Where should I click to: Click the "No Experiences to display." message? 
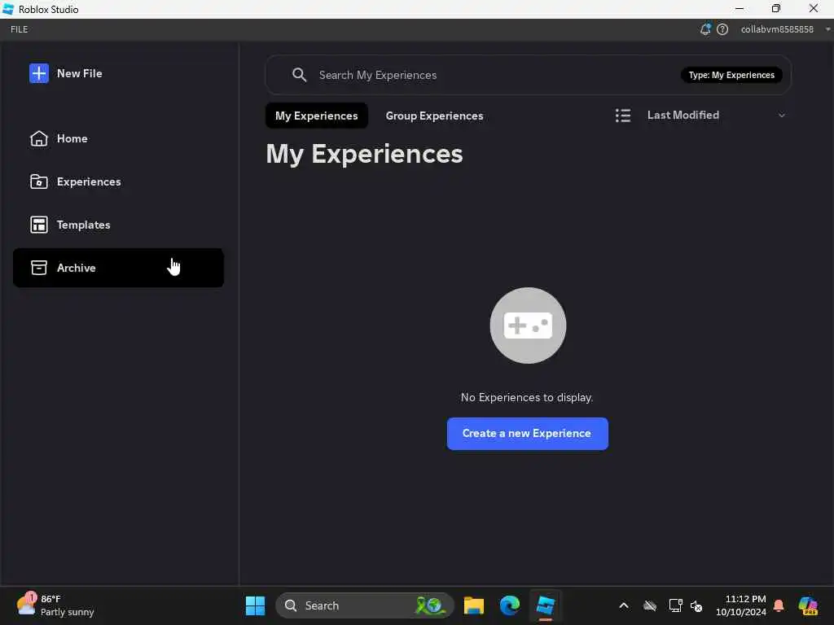pyautogui.click(x=527, y=397)
